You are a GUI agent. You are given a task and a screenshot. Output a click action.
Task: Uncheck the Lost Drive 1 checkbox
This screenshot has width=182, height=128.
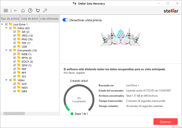pos(6,24)
